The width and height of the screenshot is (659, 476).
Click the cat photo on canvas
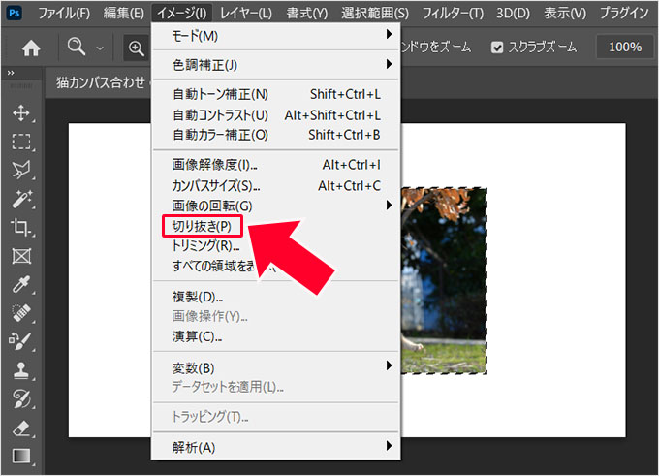[x=444, y=281]
